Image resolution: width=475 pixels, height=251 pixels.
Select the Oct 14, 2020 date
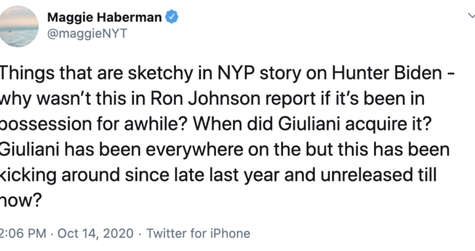tap(96, 234)
